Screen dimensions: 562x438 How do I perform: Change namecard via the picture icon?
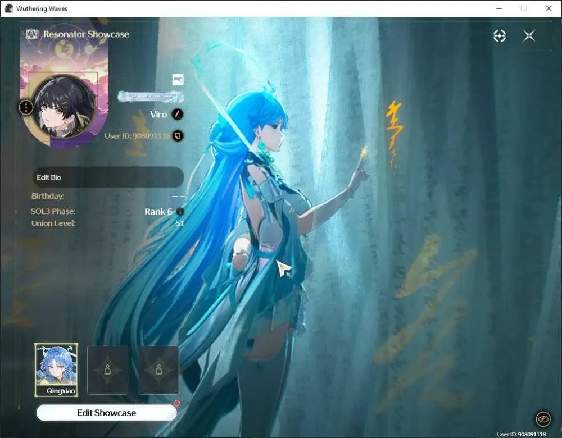click(x=178, y=79)
